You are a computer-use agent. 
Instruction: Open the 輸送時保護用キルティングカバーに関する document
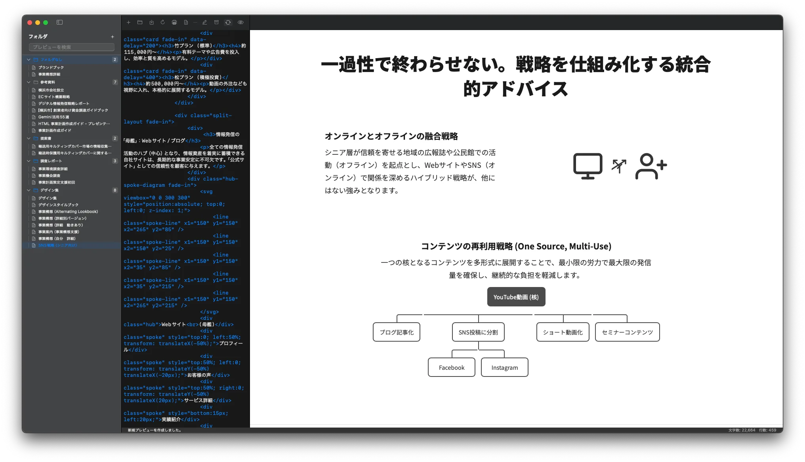tap(72, 153)
